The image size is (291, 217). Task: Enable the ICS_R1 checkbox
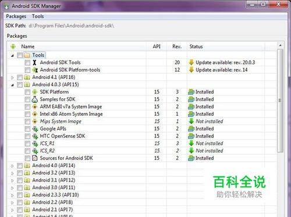27,144
